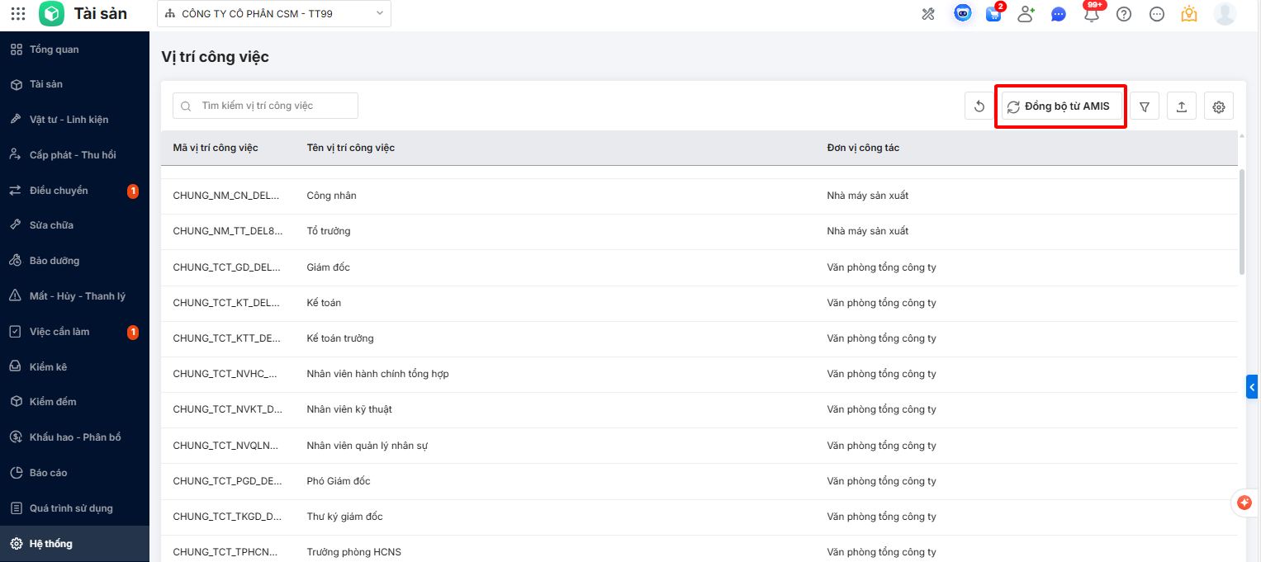Open the help question mark icon
1261x562 pixels.
click(x=1124, y=14)
